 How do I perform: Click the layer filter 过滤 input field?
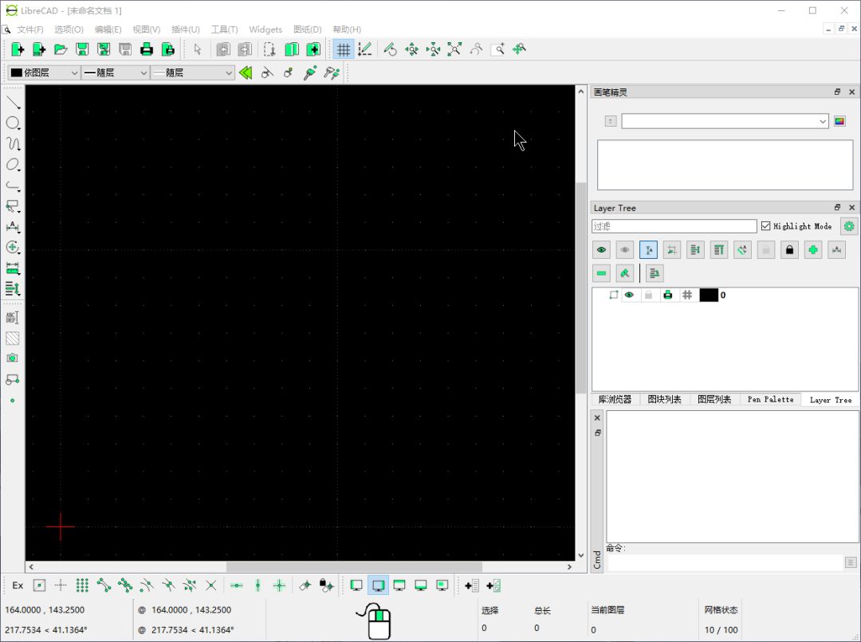pyautogui.click(x=674, y=226)
